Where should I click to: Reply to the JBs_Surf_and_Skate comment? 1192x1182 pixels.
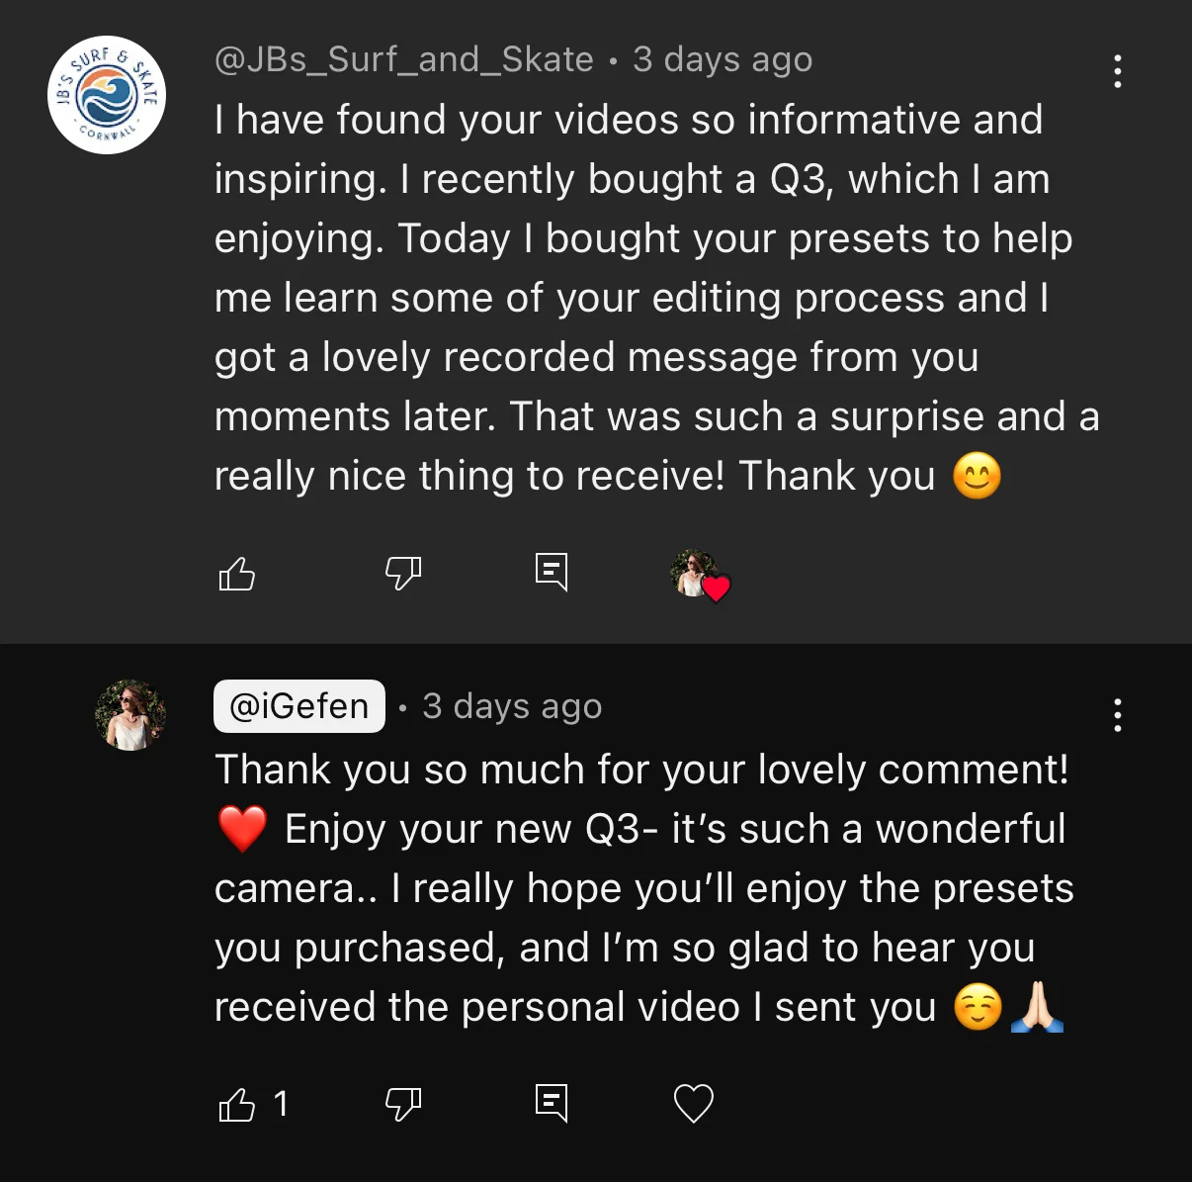click(x=551, y=572)
